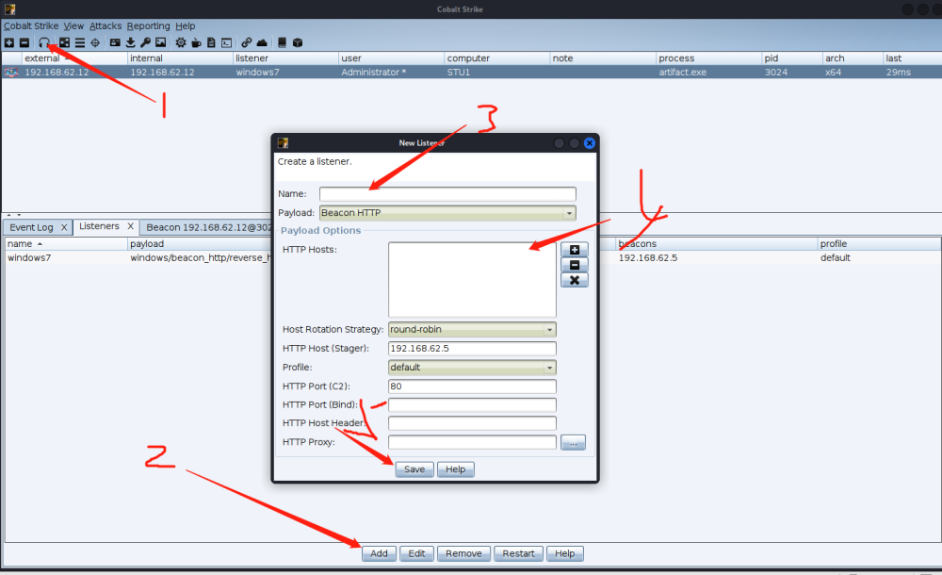Viewport: 942px width, 575px height.
Task: Open the Host Rotation Strategy dropdown
Action: [x=472, y=330]
